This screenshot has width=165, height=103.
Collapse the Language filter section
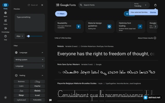[42, 53]
